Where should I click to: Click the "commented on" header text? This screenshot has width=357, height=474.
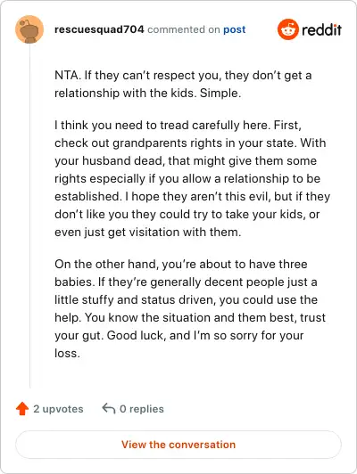(184, 29)
